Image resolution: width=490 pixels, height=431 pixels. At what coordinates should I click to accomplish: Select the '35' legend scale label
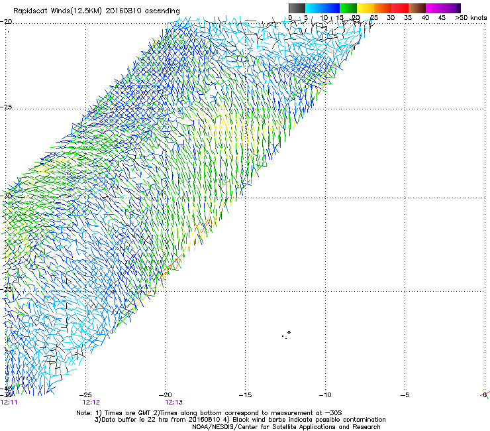[x=408, y=18]
